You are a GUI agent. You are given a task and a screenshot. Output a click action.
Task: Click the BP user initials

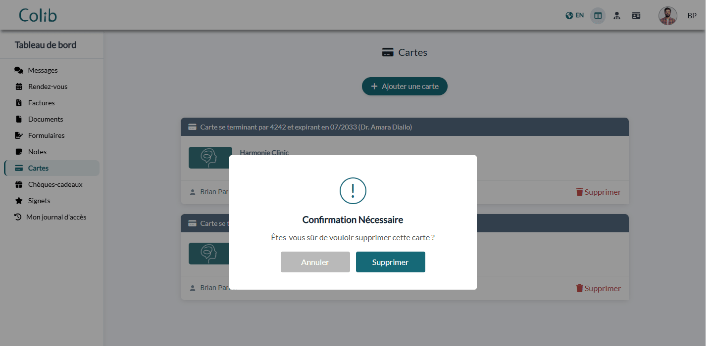click(692, 16)
